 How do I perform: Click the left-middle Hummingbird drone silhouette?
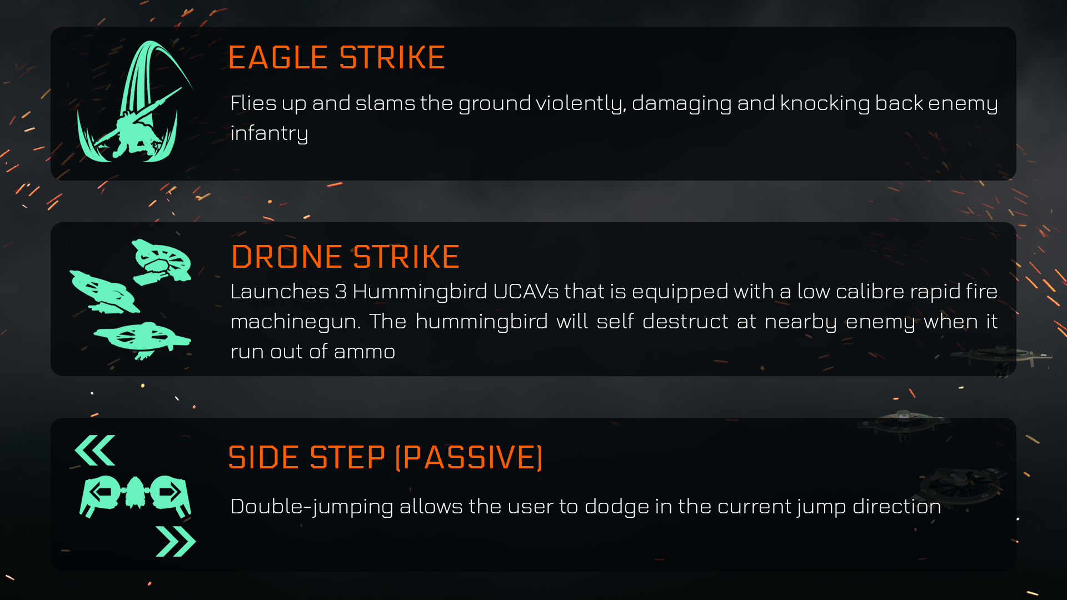click(104, 292)
